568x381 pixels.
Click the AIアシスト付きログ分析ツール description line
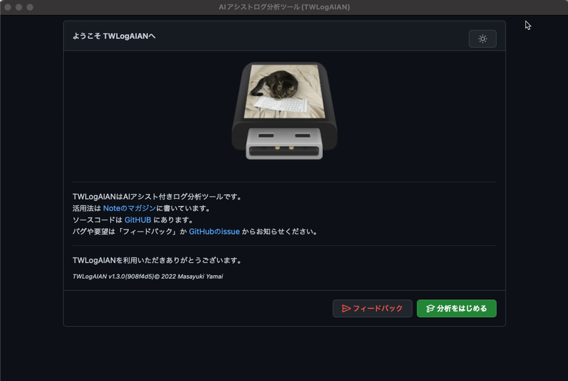pyautogui.click(x=158, y=197)
